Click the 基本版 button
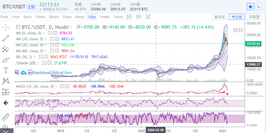 (x=219, y=17)
